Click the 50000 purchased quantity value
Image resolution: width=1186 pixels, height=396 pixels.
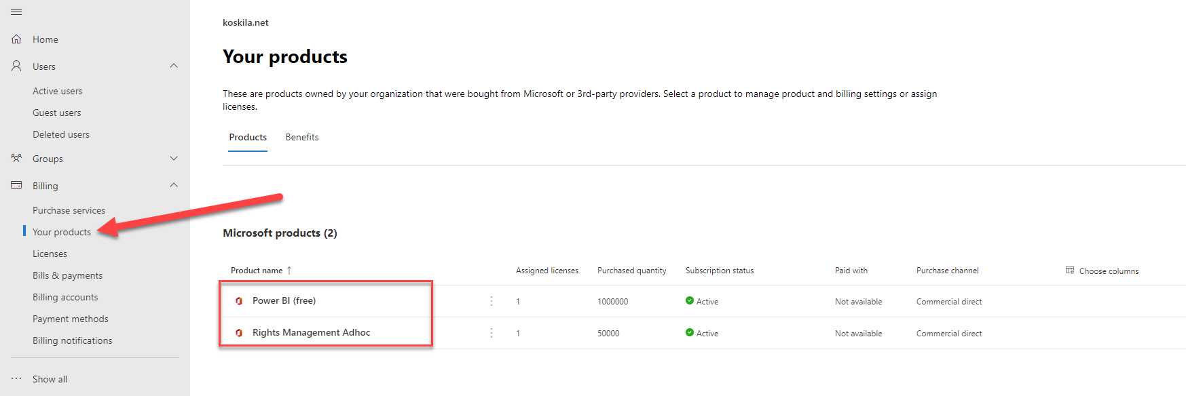tap(608, 334)
